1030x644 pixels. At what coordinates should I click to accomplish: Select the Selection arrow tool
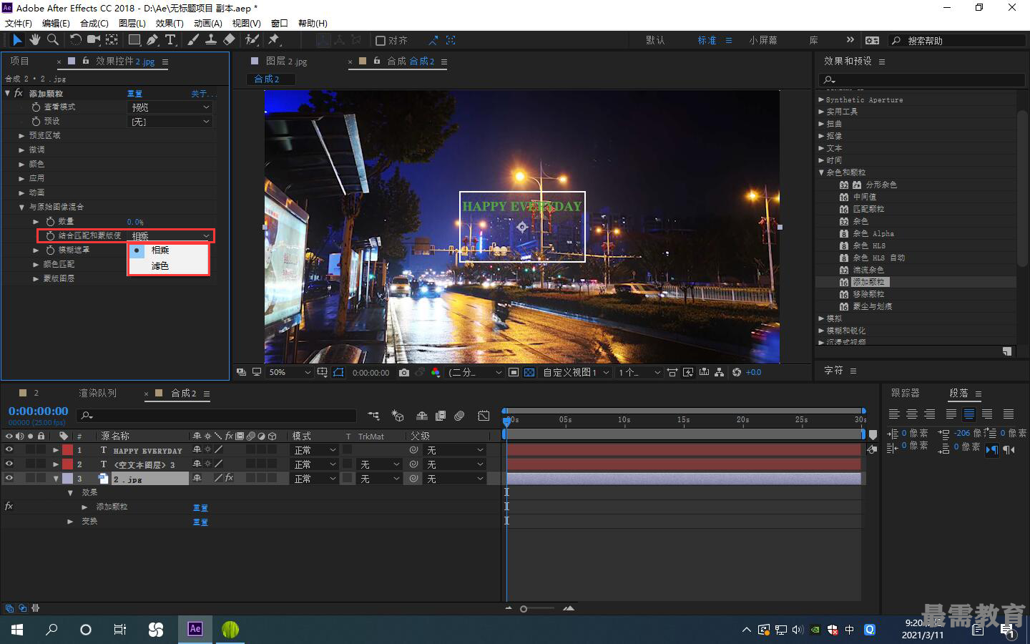coord(17,40)
